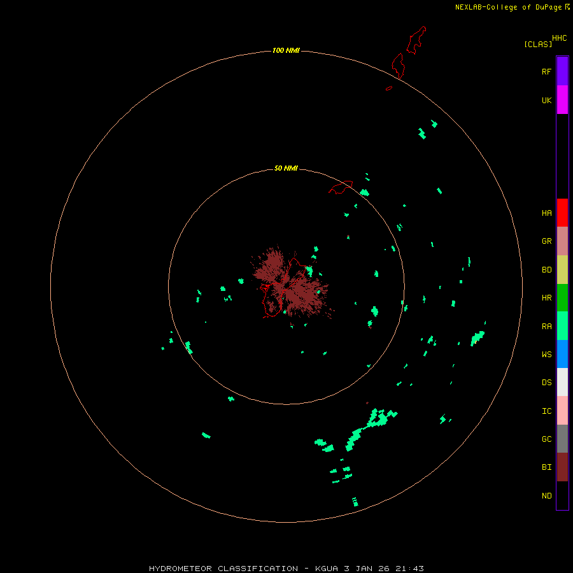Image resolution: width=573 pixels, height=573 pixels.
Task: Pick the HR dark green legend swatch
Action: point(562,298)
